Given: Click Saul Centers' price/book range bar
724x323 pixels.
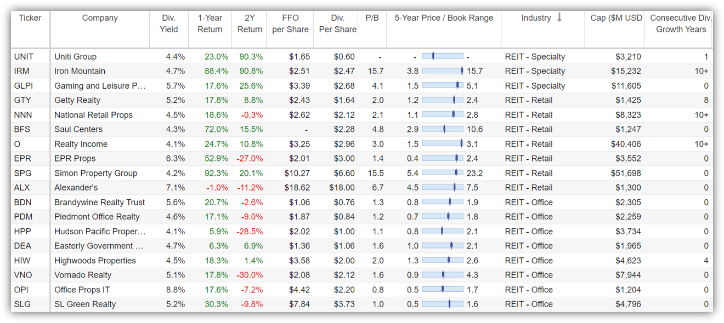Looking at the screenshot, I should point(443,129).
